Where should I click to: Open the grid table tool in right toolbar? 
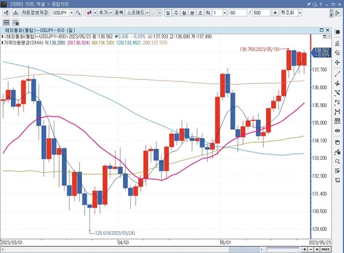pyautogui.click(x=337, y=121)
